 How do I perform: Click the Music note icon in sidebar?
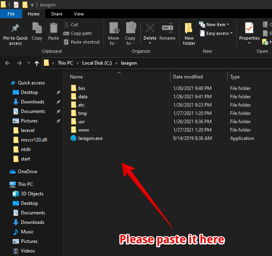pyautogui.click(x=16, y=232)
